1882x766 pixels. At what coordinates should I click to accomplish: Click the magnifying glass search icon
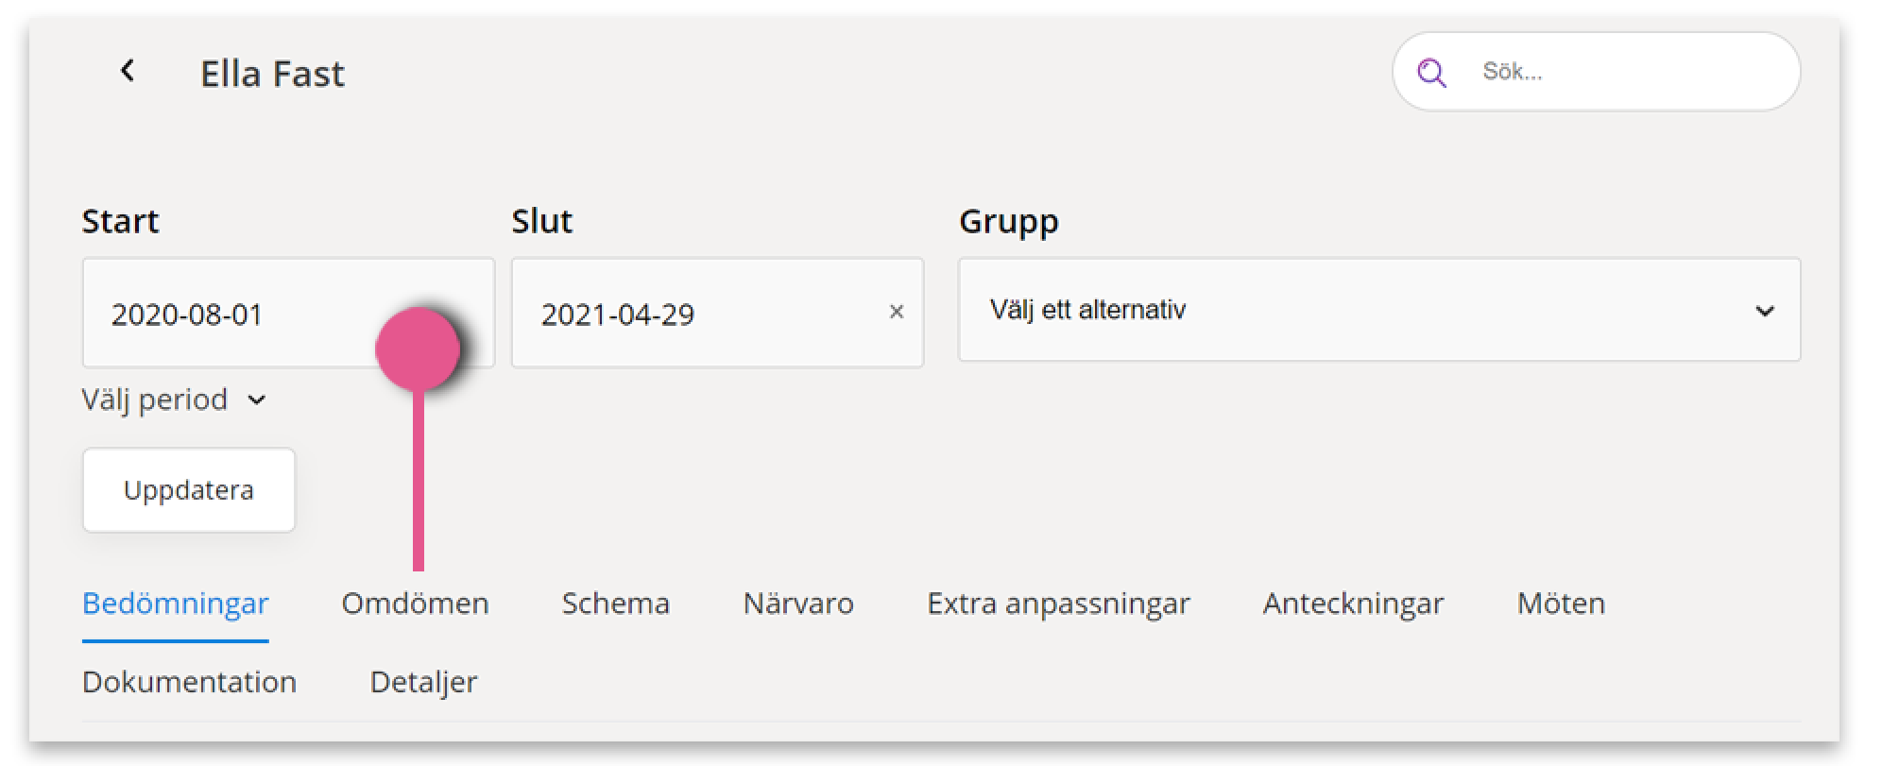pyautogui.click(x=1431, y=73)
